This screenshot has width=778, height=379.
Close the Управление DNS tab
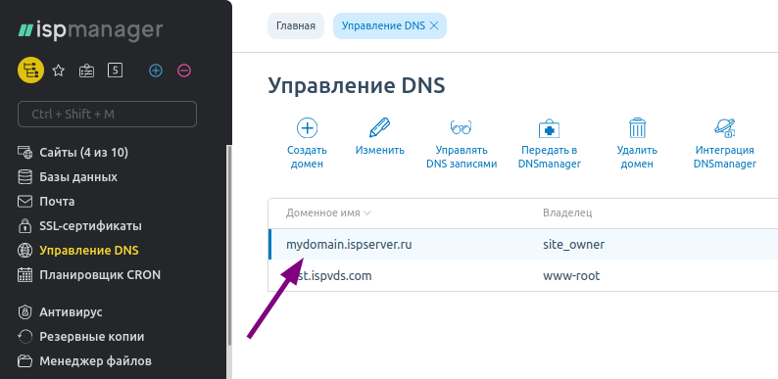click(x=434, y=25)
